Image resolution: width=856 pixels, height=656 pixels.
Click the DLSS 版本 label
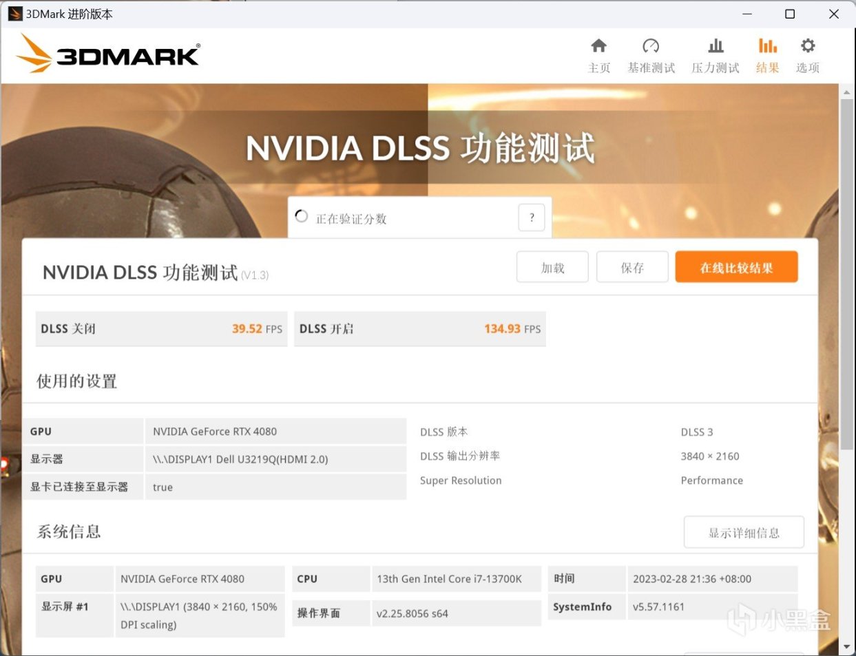click(443, 432)
